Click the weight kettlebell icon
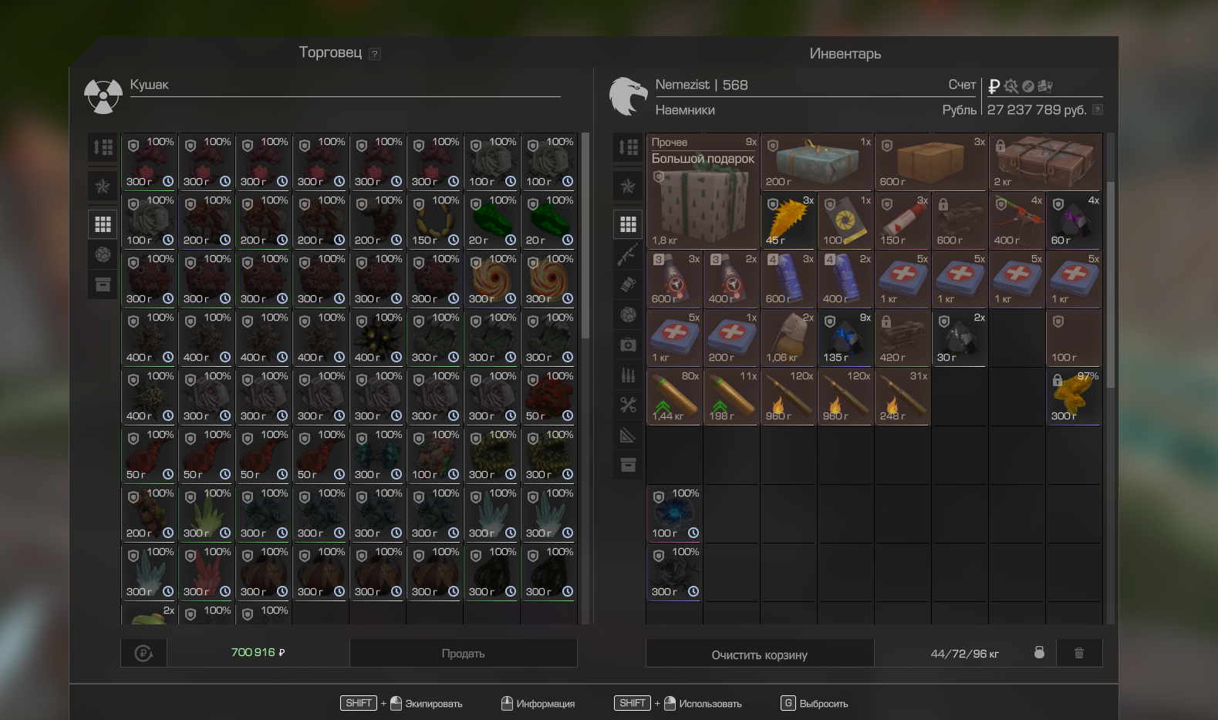Screen dimensions: 1218x720 pyautogui.click(x=1039, y=652)
